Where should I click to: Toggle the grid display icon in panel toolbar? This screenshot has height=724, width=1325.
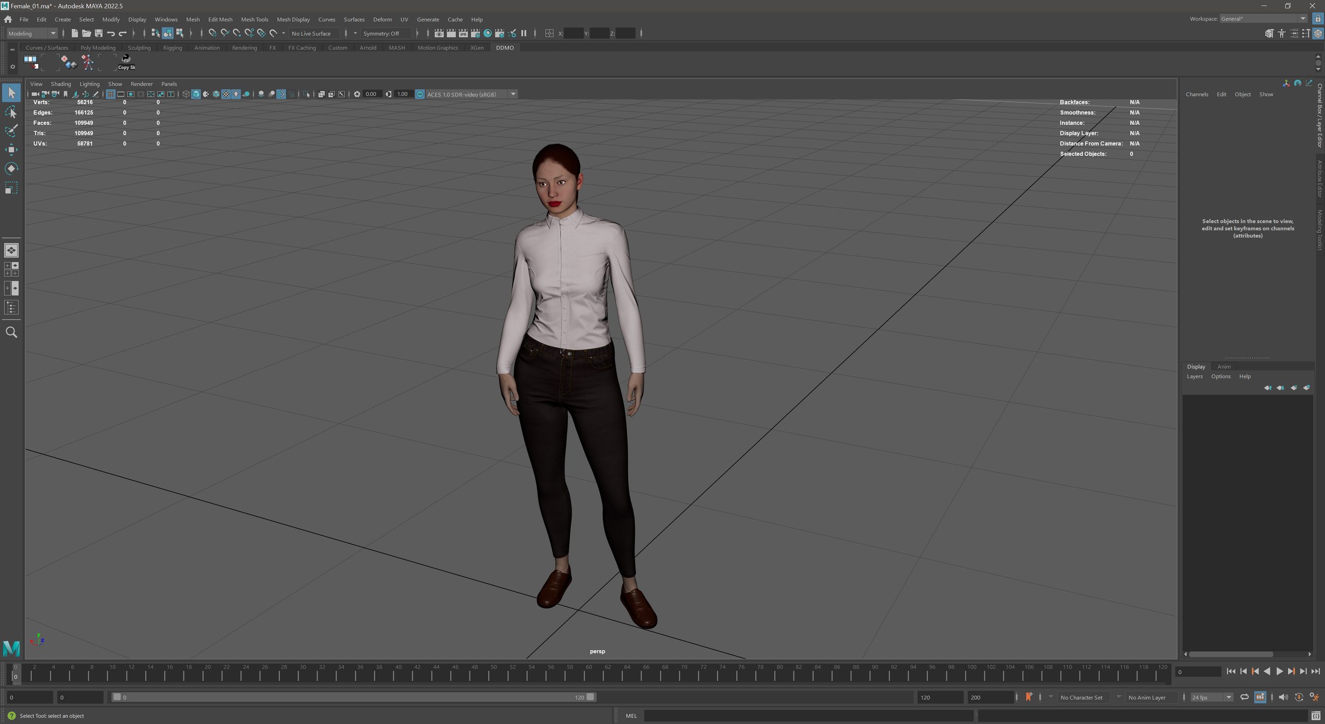point(111,94)
